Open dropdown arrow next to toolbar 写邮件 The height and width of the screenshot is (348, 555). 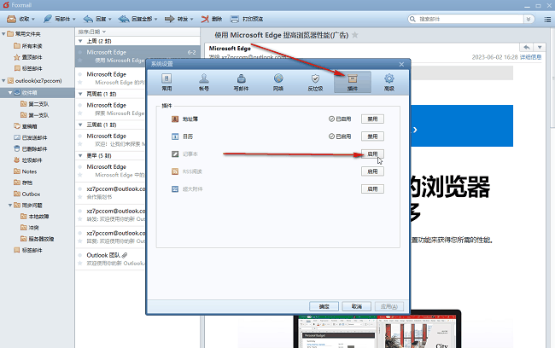coord(74,19)
